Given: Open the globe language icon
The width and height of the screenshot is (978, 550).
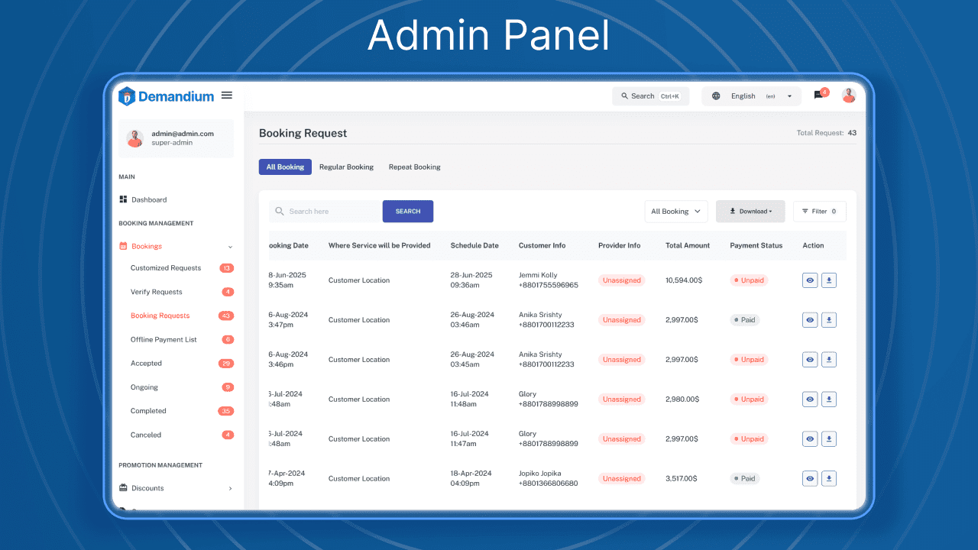Looking at the screenshot, I should pos(716,95).
